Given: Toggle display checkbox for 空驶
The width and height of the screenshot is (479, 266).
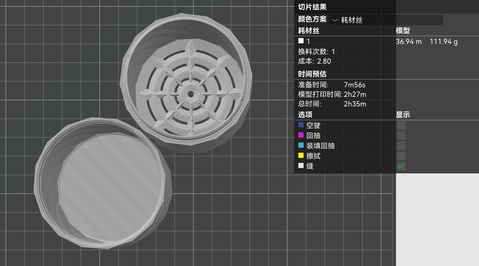Looking at the screenshot, I should 401,125.
